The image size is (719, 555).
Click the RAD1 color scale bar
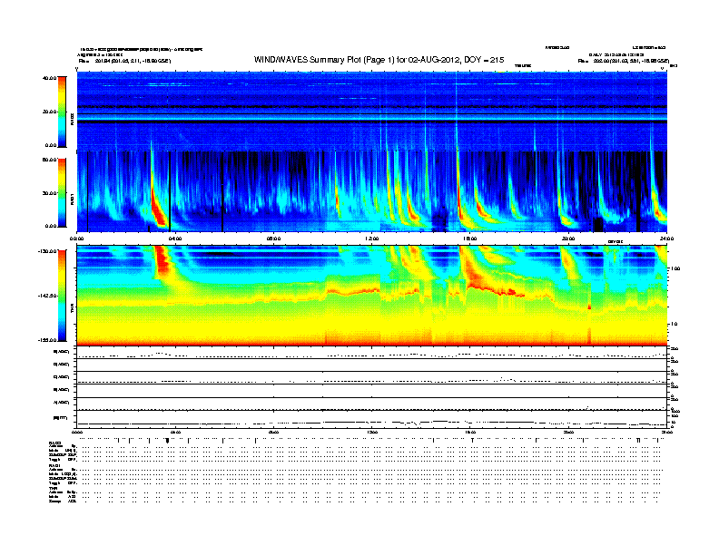pyautogui.click(x=62, y=193)
